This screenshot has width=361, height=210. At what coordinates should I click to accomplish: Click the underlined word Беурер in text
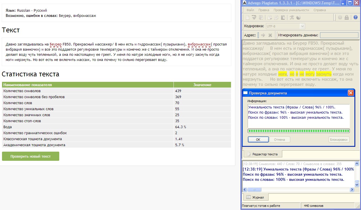(56, 44)
